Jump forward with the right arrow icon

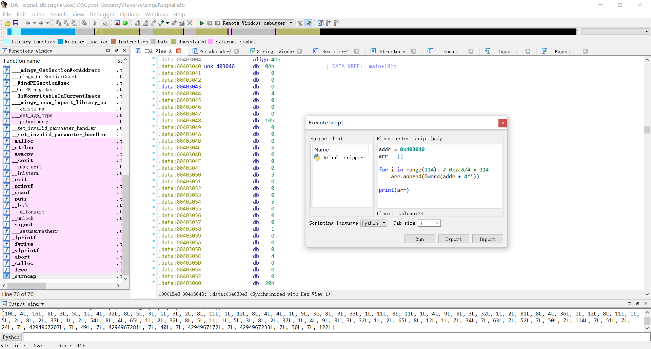[x=41, y=23]
